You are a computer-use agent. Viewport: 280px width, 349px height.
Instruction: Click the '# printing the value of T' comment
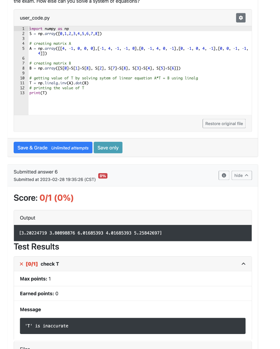click(57, 88)
